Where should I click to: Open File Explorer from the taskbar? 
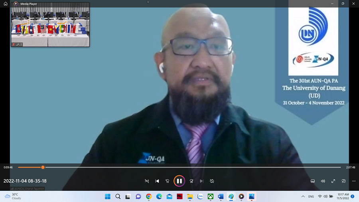(190, 196)
